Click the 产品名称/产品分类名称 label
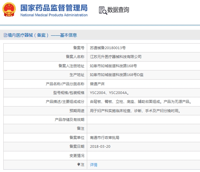 click(65, 84)
